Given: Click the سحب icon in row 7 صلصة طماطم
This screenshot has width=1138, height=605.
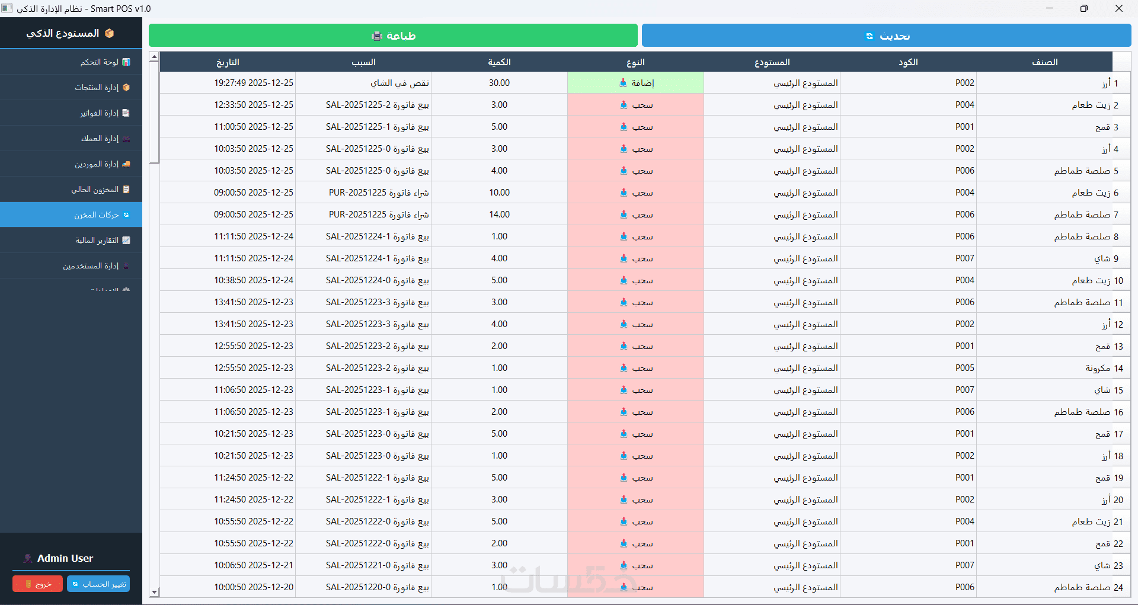Looking at the screenshot, I should click(x=624, y=215).
